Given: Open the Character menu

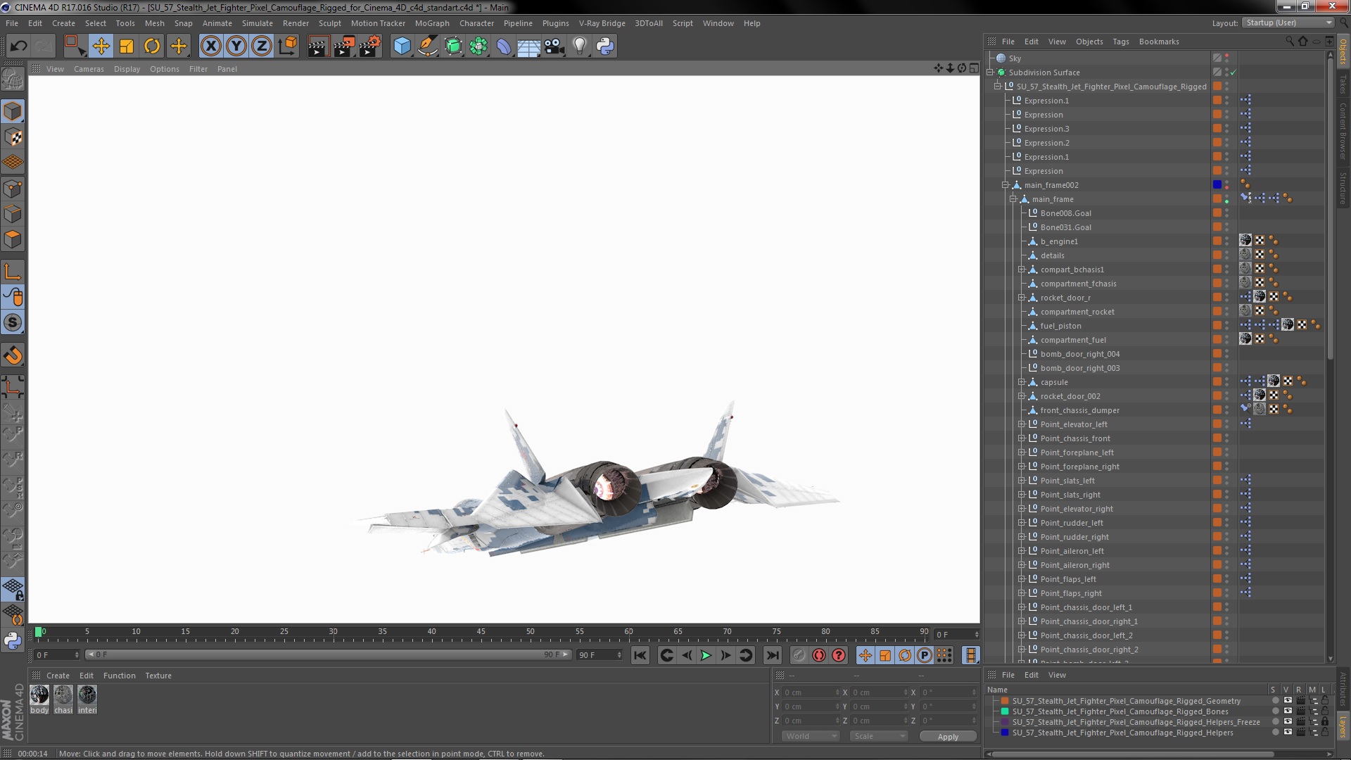Looking at the screenshot, I should point(476,23).
